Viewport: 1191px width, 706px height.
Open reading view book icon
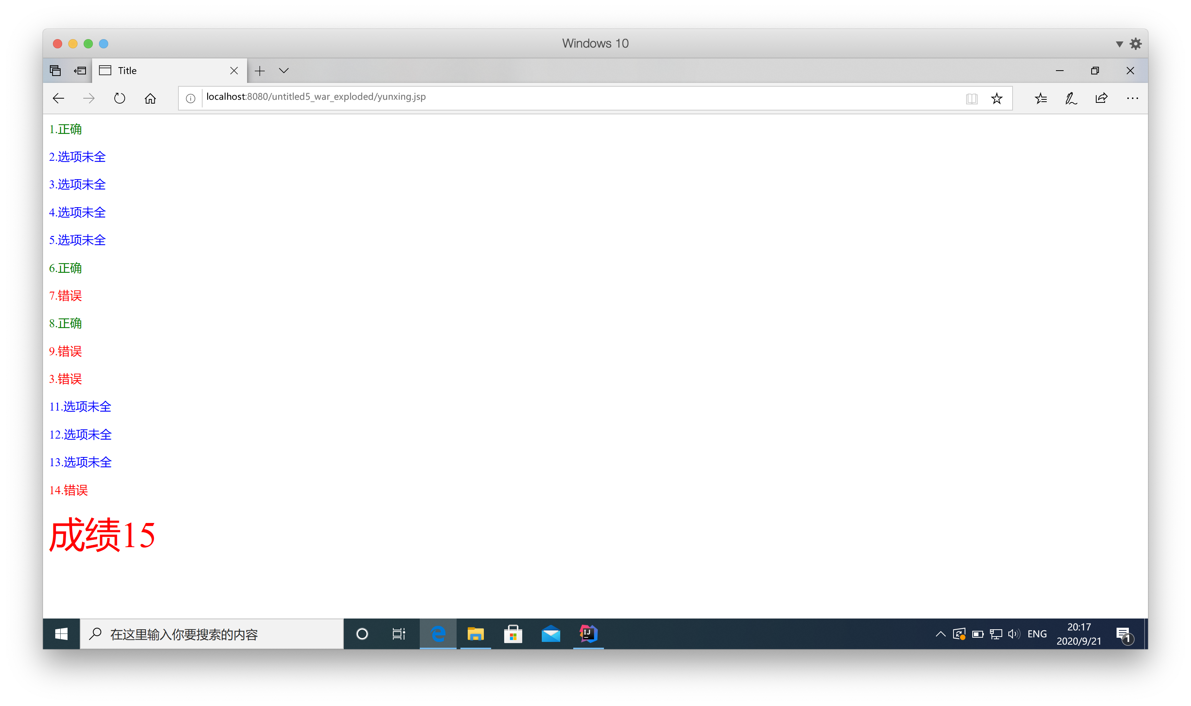(971, 99)
